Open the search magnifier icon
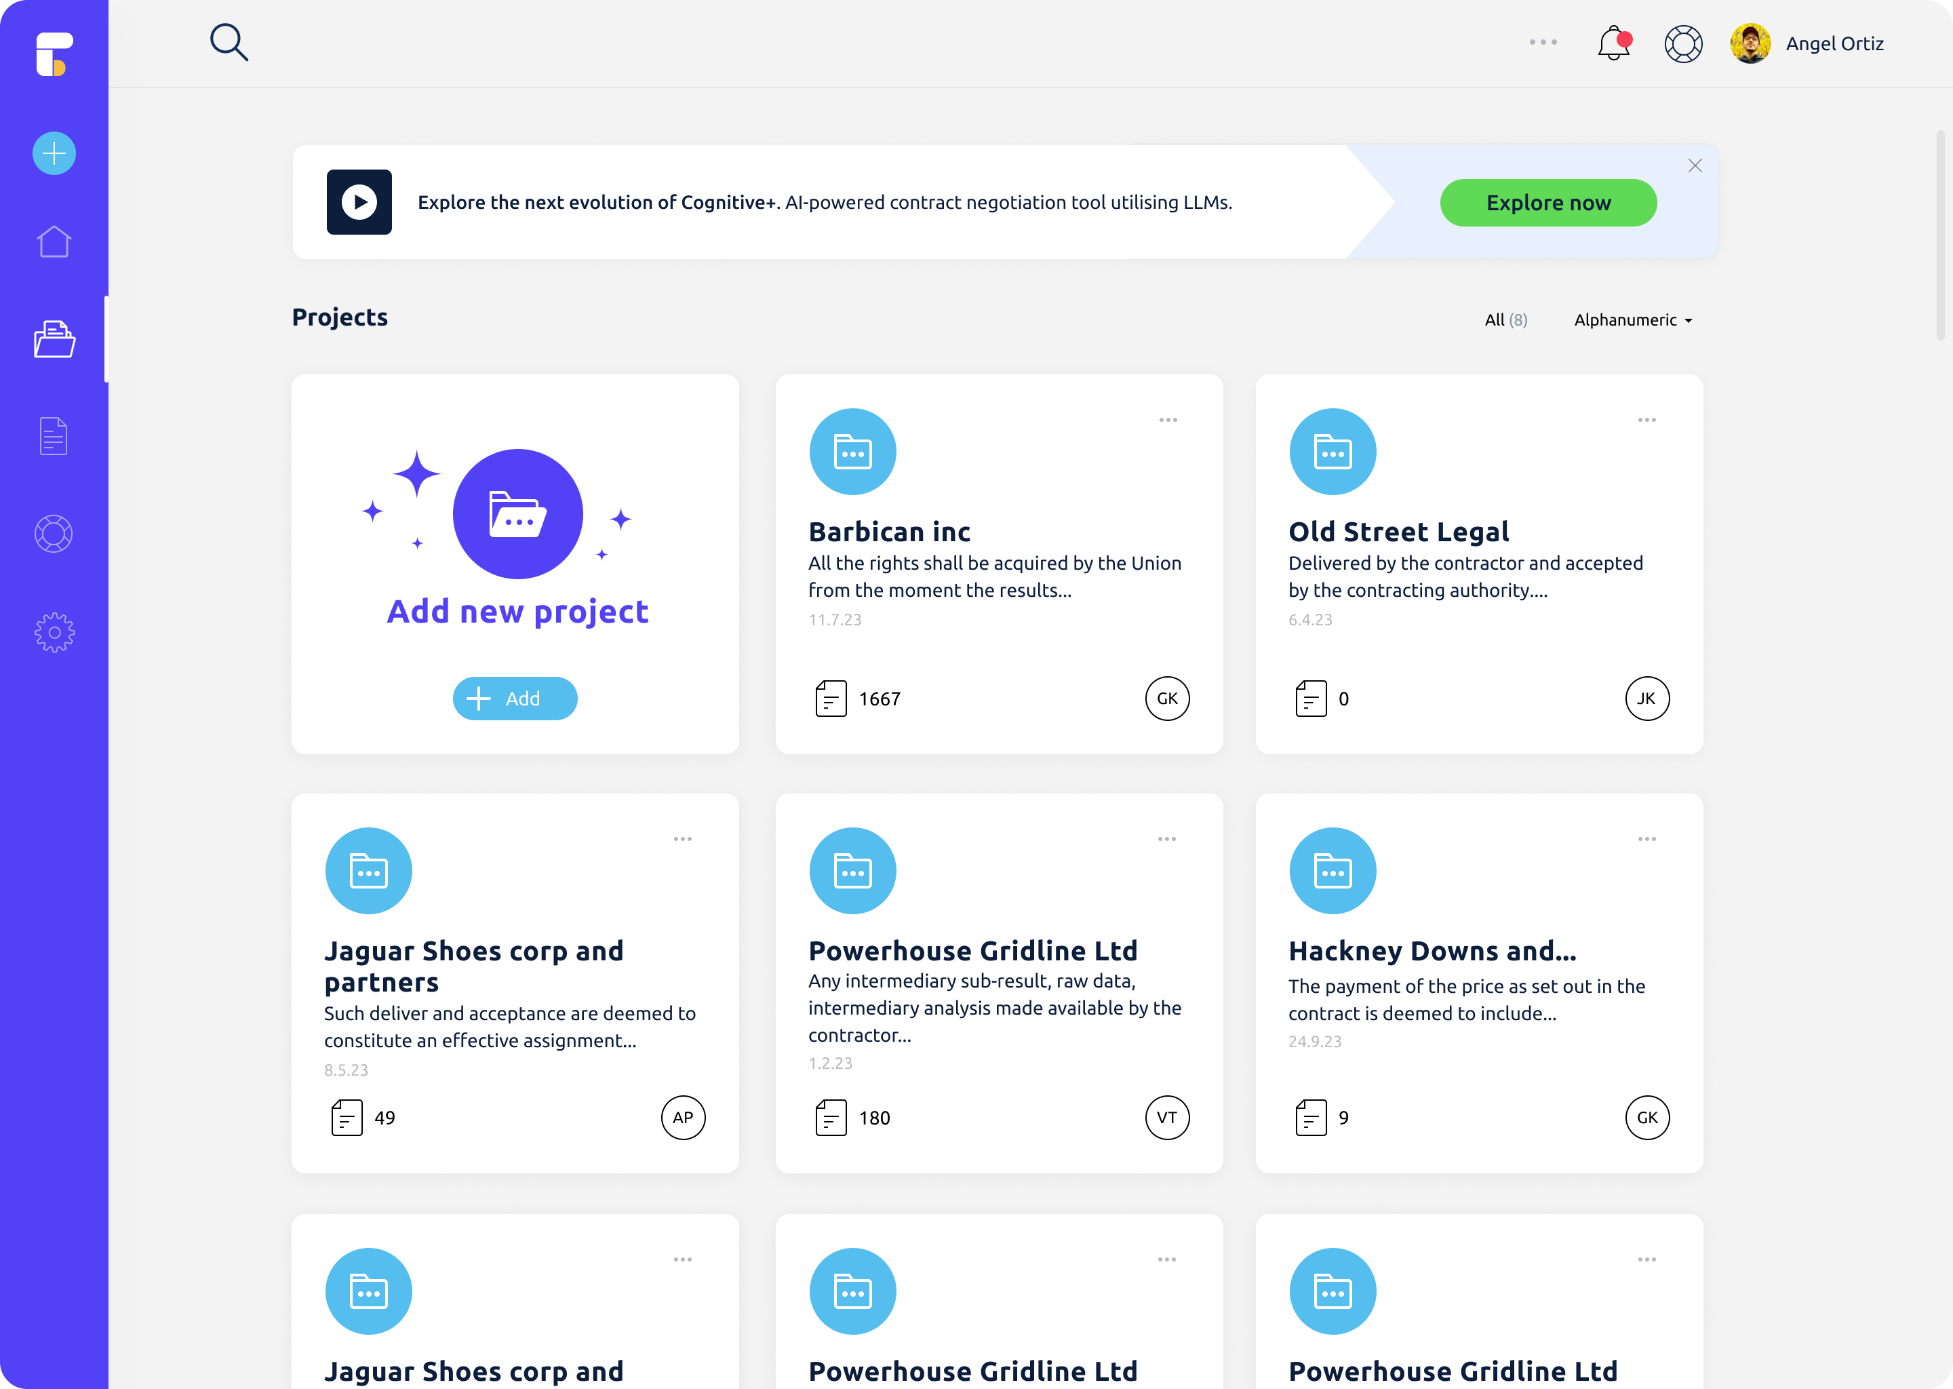Viewport: 1953px width, 1389px height. coord(229,43)
